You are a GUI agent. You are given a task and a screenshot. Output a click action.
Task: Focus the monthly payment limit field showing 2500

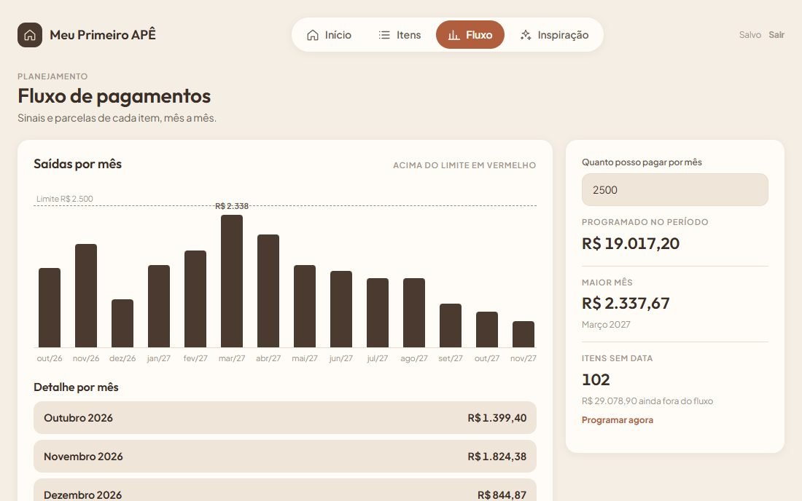(x=674, y=190)
